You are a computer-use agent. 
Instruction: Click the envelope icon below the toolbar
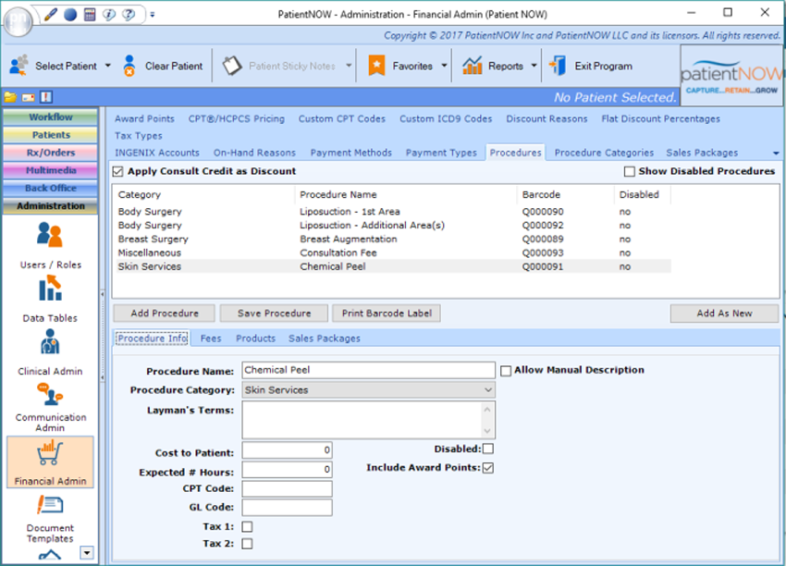pyautogui.click(x=28, y=97)
